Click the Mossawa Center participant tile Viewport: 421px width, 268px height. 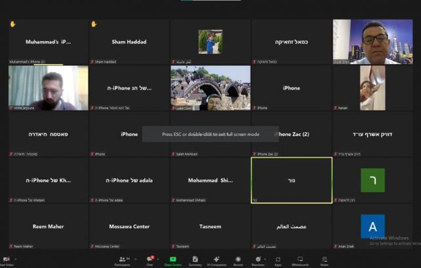point(129,226)
